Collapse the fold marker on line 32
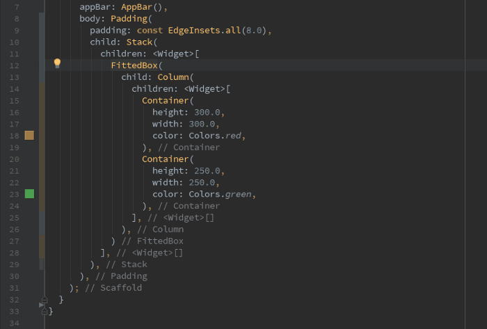The width and height of the screenshot is (487, 329). pyautogui.click(x=45, y=300)
